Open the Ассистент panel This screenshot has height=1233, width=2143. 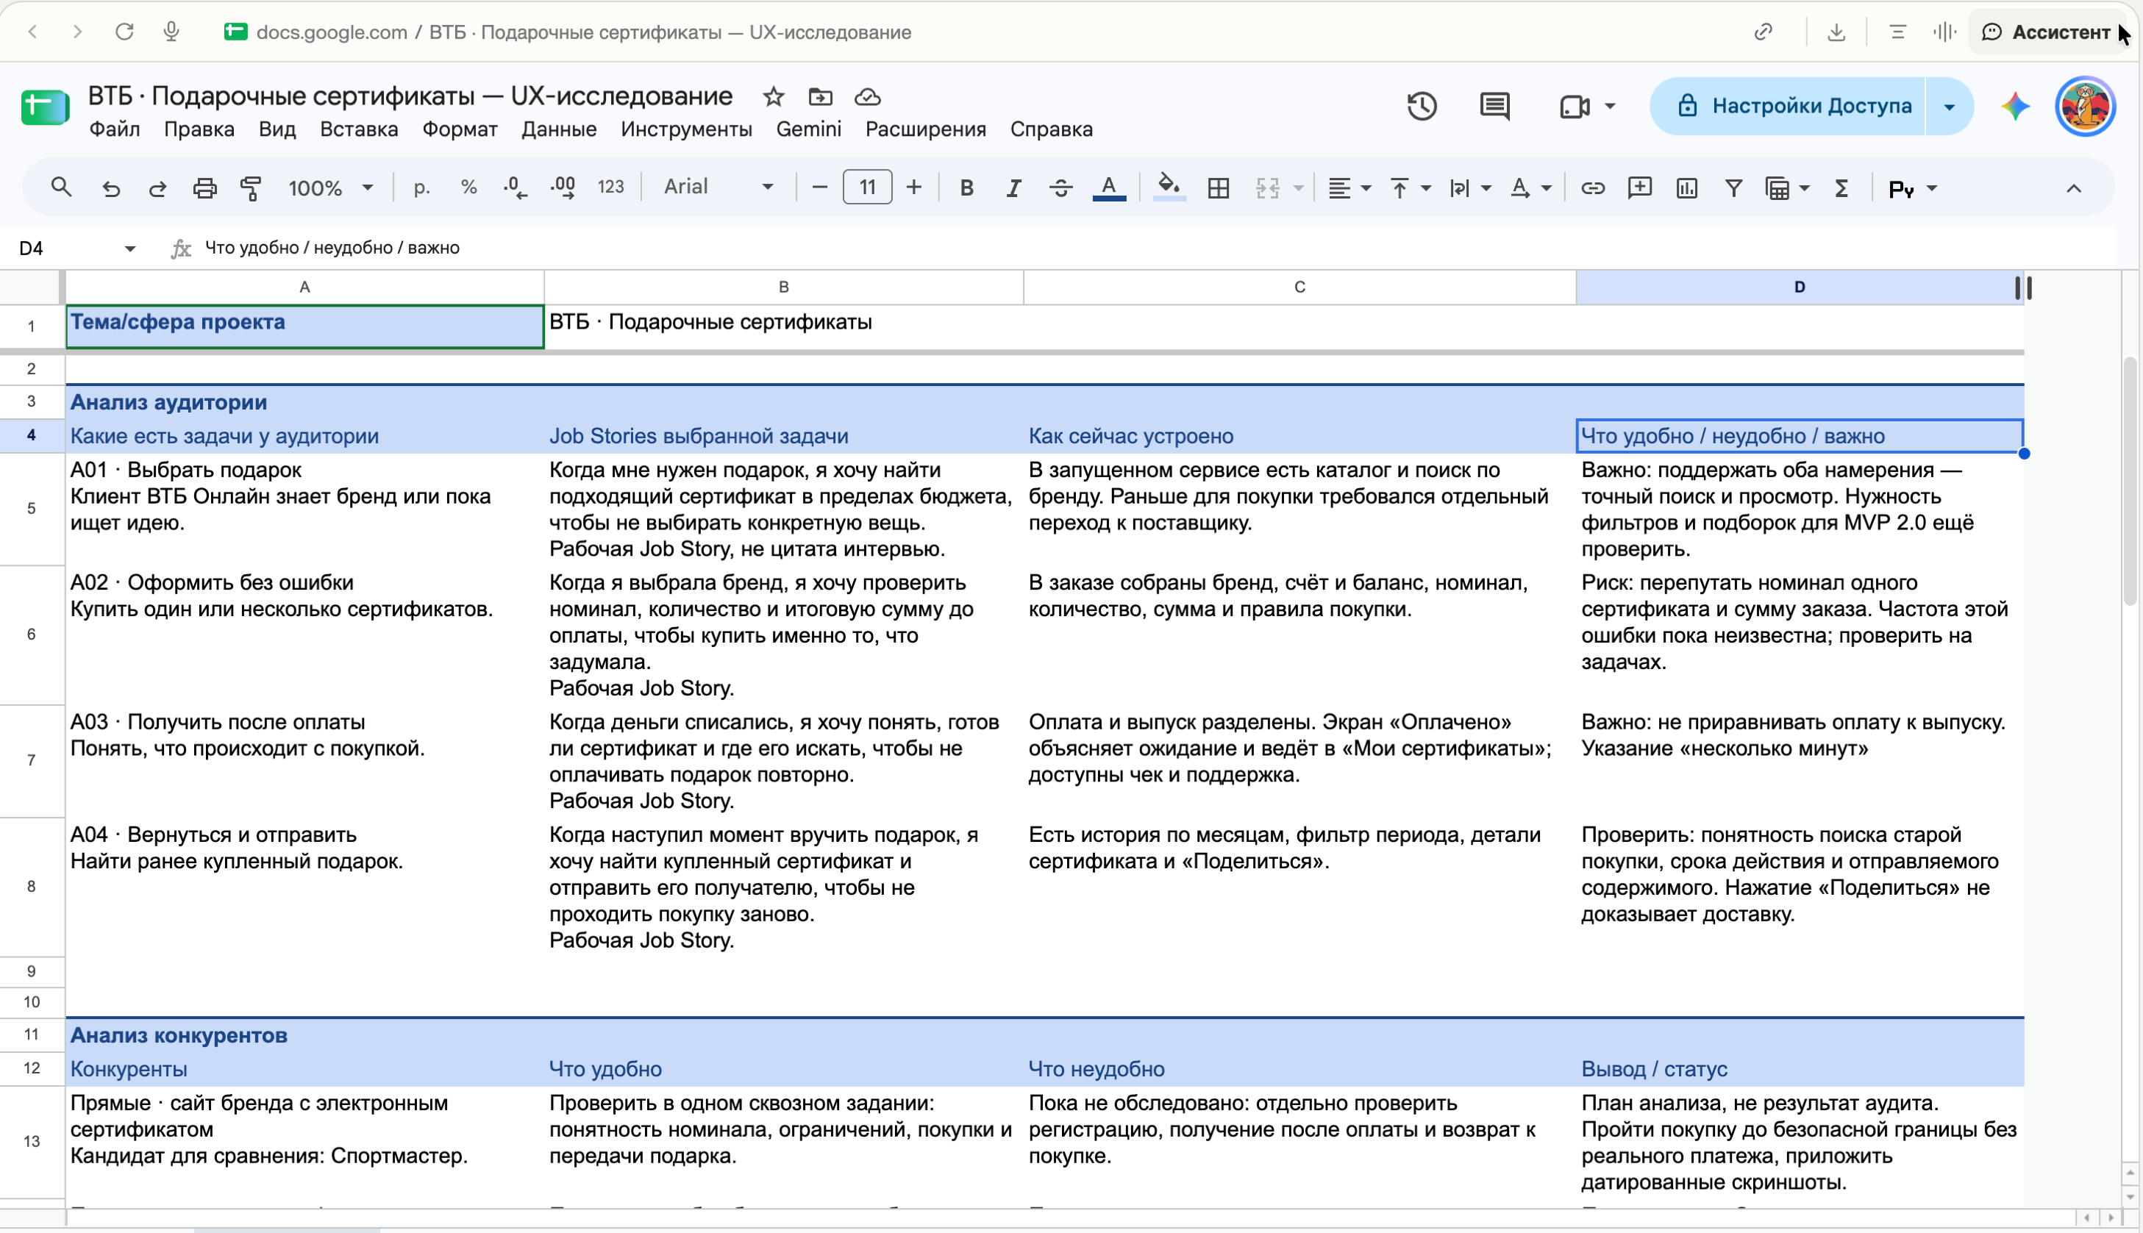point(2047,32)
